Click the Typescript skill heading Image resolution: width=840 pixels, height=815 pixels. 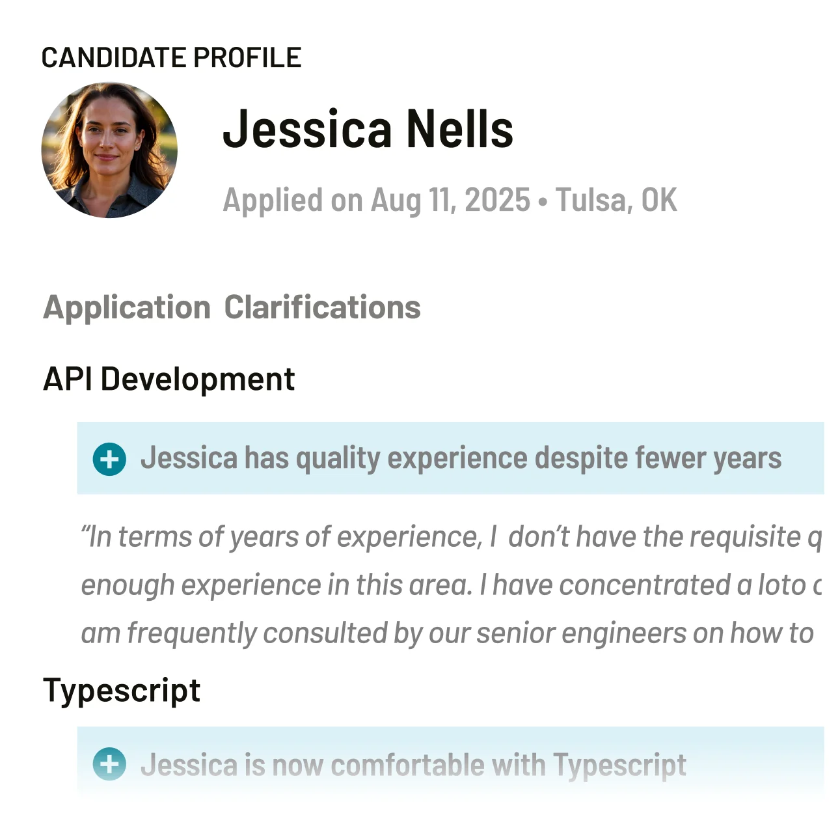click(122, 690)
